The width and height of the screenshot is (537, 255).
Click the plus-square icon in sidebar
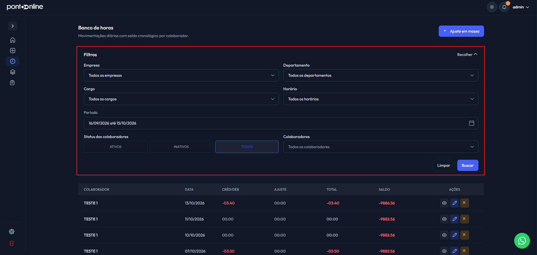click(x=12, y=51)
